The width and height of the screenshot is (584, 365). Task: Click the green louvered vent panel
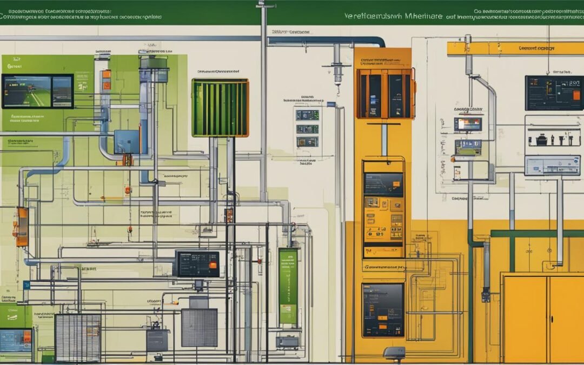tap(220, 108)
